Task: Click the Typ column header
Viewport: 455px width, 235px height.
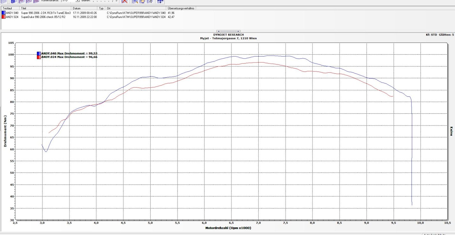Action: point(102,8)
